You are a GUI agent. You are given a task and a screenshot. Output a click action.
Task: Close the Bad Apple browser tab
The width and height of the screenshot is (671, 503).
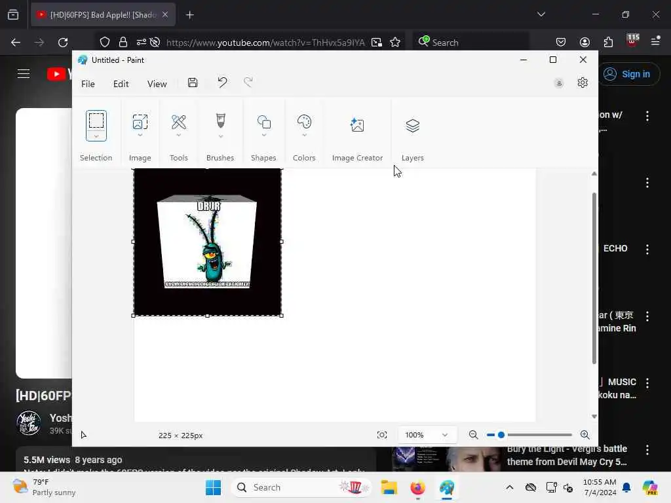pos(164,15)
